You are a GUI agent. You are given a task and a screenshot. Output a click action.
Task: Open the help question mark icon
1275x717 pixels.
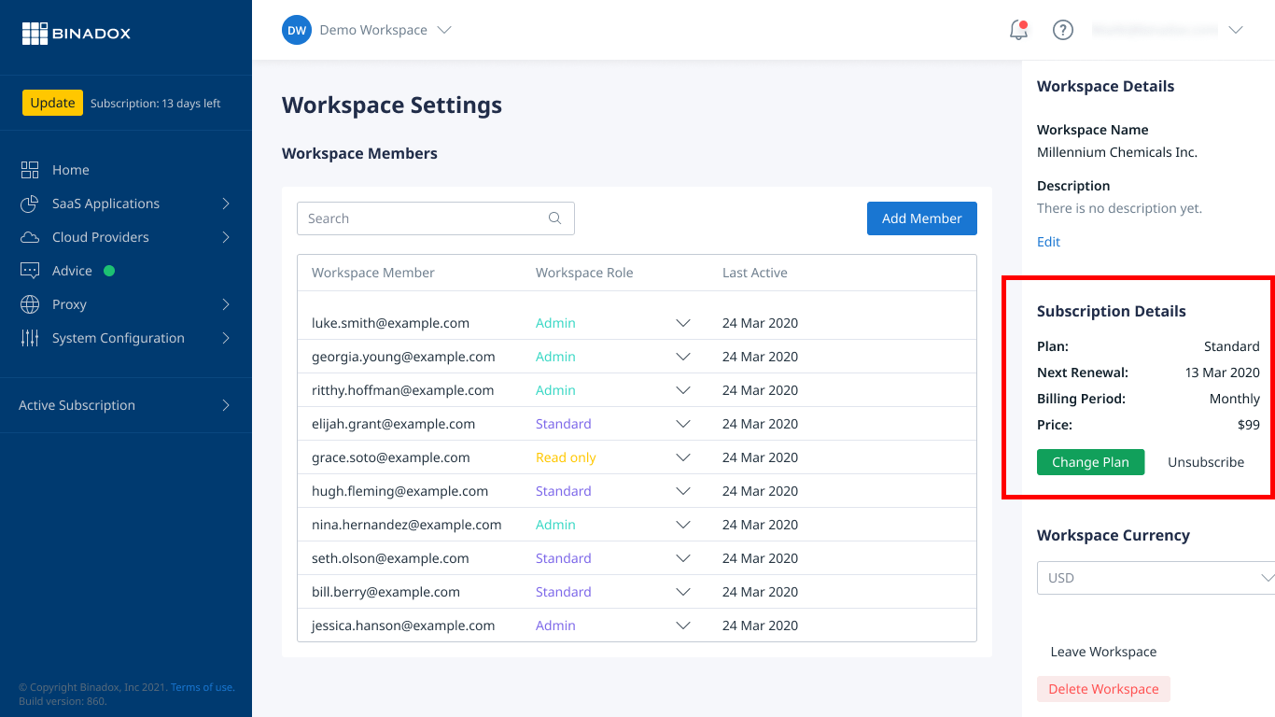click(x=1063, y=30)
